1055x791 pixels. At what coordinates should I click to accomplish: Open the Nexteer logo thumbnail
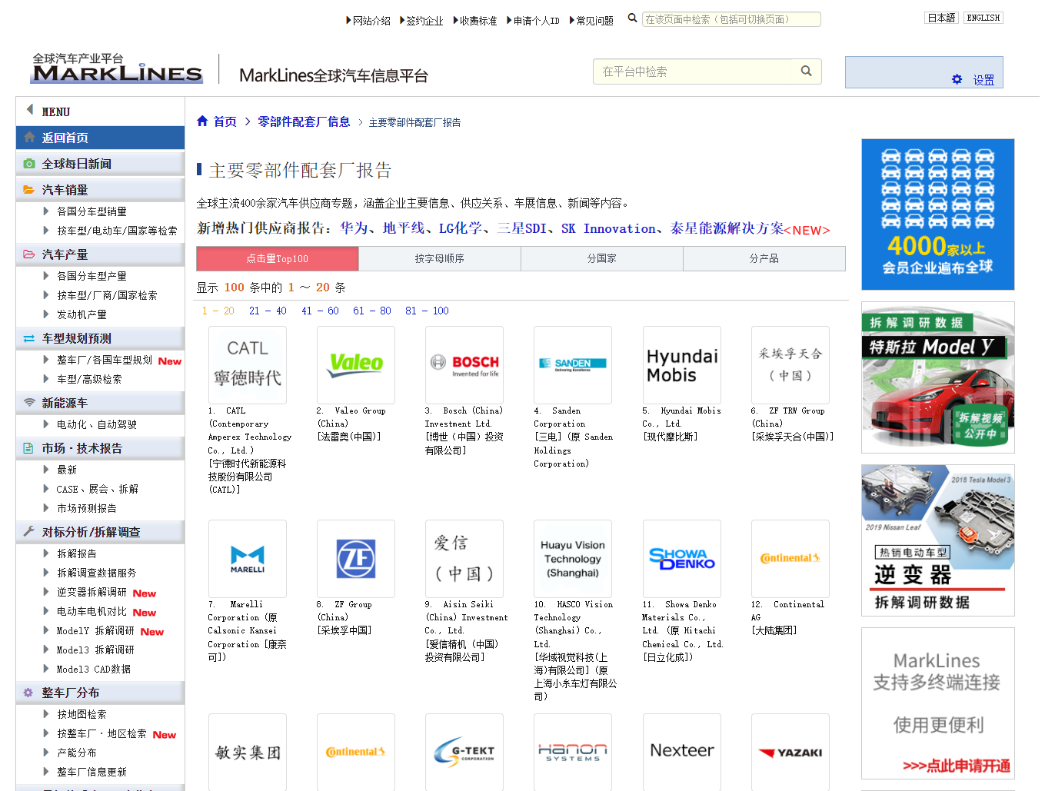pyautogui.click(x=682, y=752)
